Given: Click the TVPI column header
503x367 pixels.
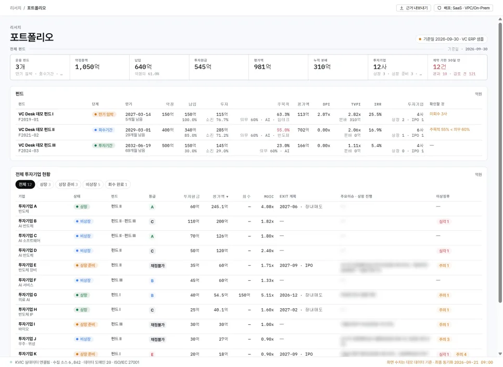Looking at the screenshot, I should point(356,104).
